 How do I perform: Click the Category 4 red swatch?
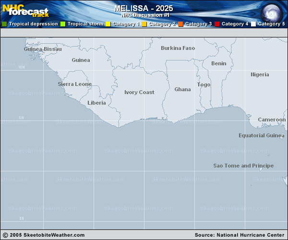click(x=217, y=24)
